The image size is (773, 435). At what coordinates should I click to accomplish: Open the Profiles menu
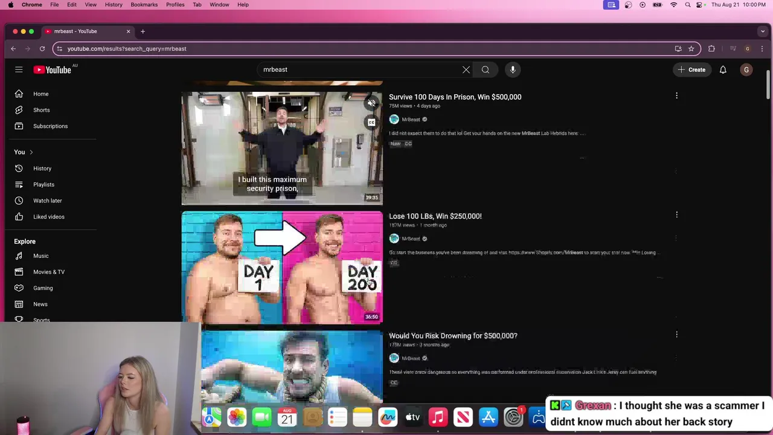tap(175, 5)
